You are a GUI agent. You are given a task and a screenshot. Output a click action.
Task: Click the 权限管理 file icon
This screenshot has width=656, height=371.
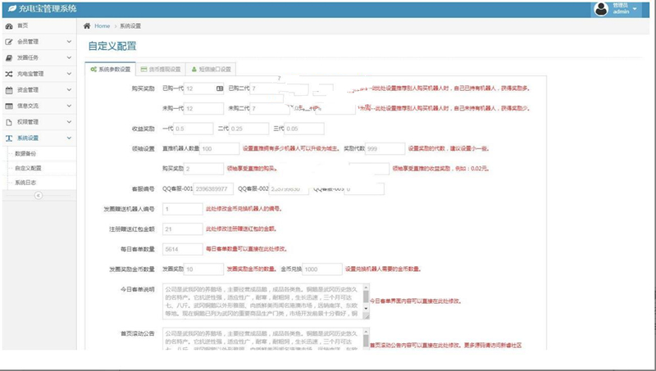point(9,122)
